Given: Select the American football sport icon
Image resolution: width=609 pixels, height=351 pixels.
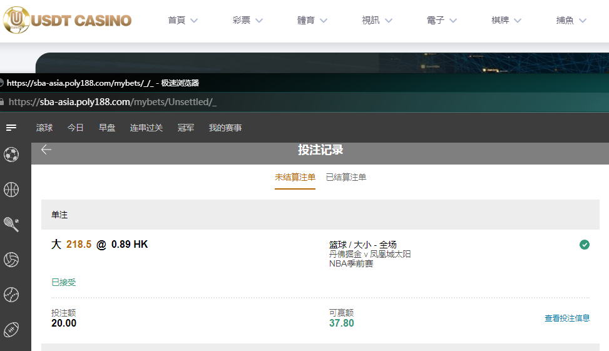Looking at the screenshot, I should click(x=11, y=328).
